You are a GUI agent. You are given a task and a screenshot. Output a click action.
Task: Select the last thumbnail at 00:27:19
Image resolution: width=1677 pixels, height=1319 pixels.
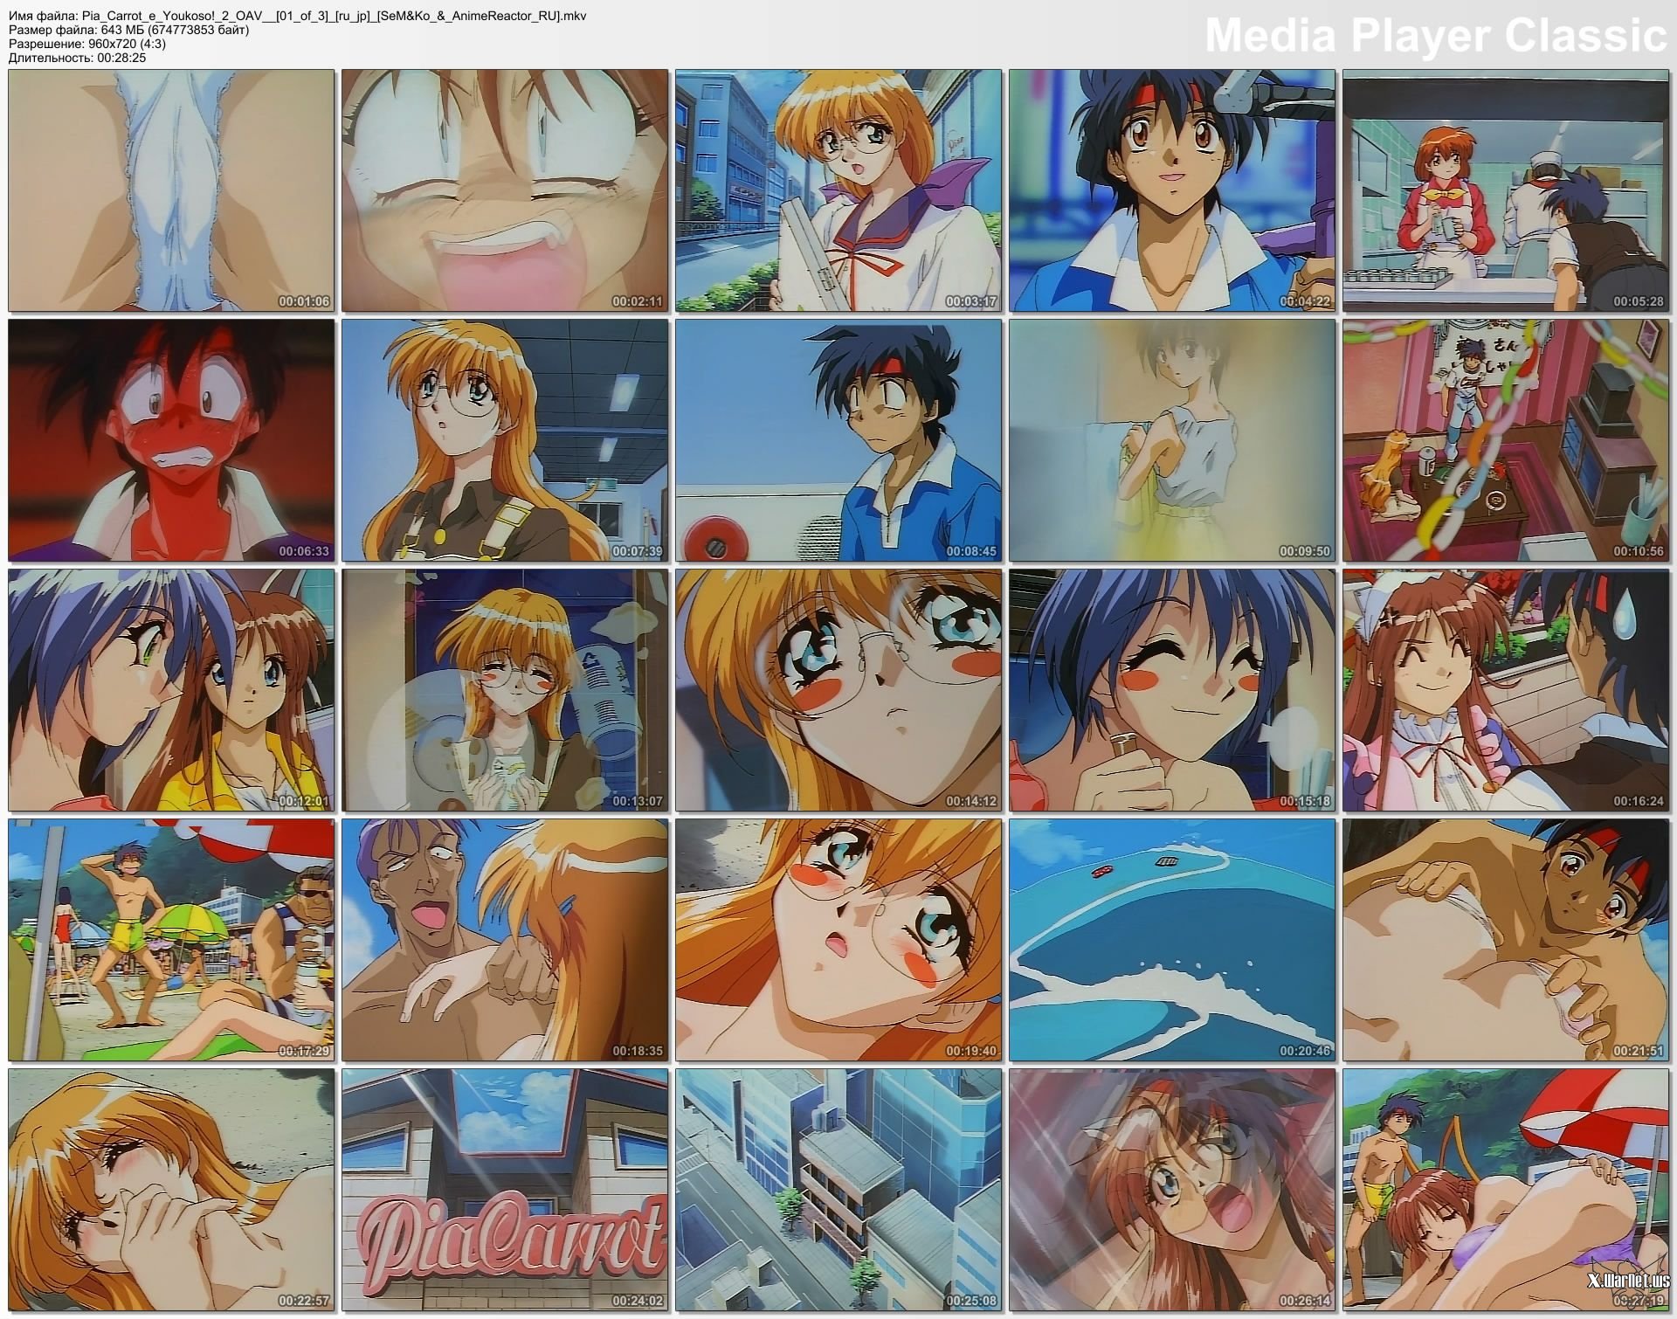(x=1506, y=1190)
